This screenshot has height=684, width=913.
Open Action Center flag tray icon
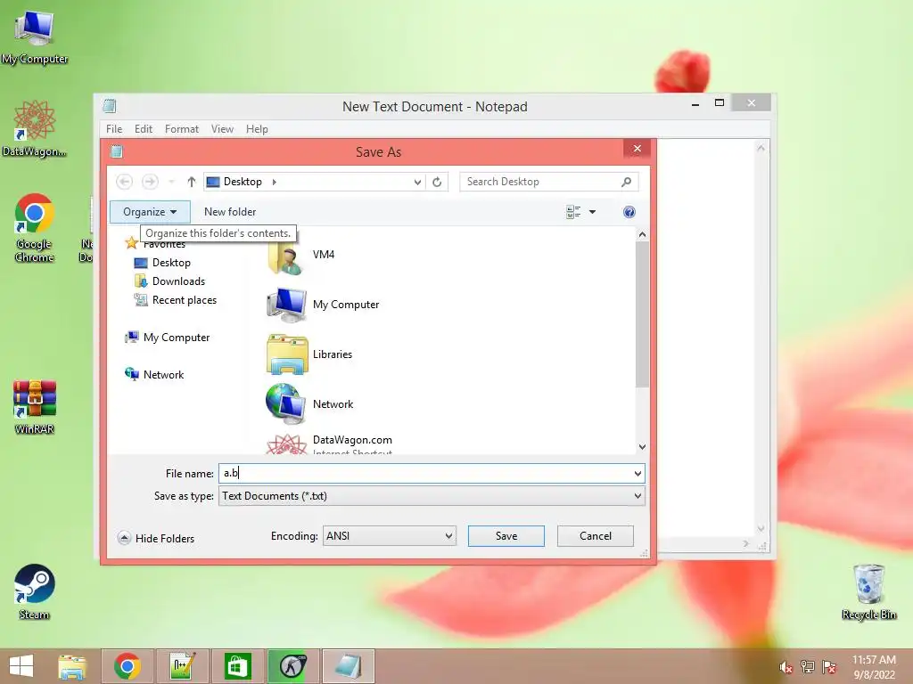[x=829, y=666]
